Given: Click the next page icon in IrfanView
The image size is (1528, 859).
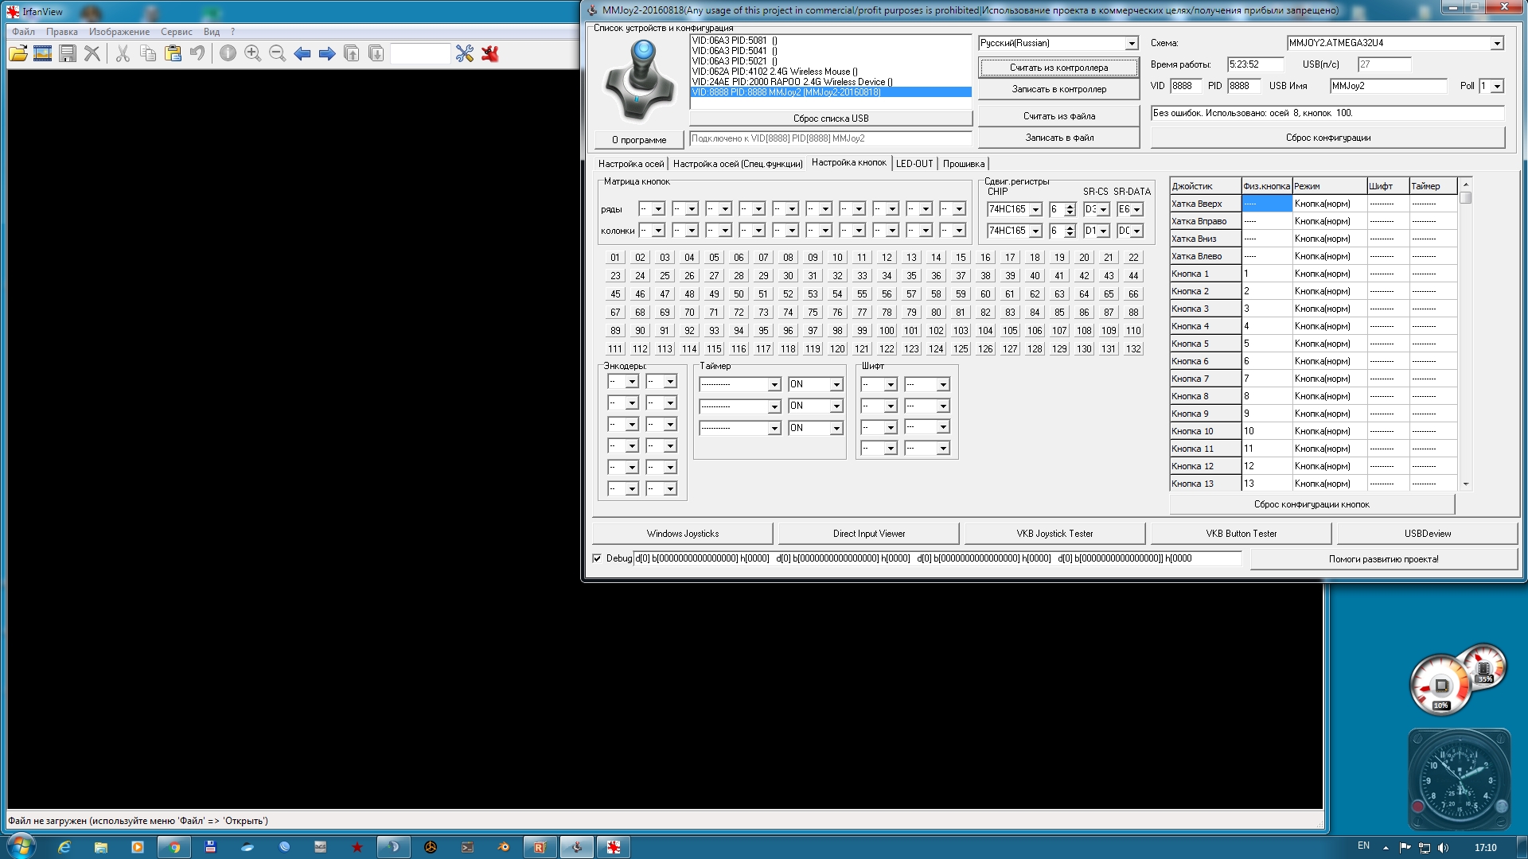Looking at the screenshot, I should pyautogui.click(x=376, y=53).
